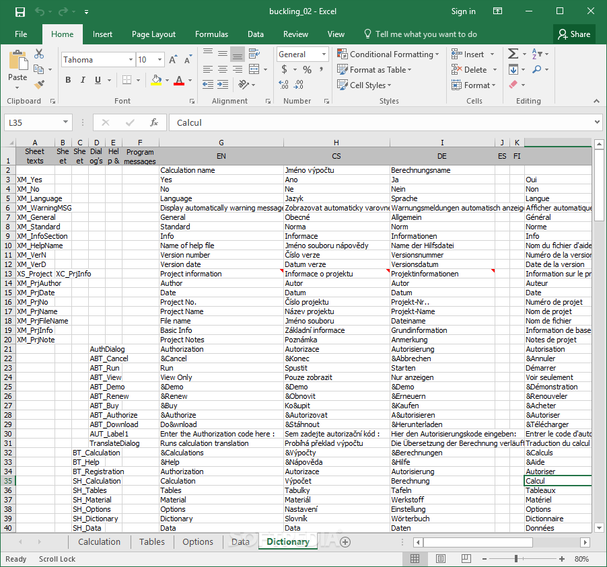Click the Find & Select magnifier
This screenshot has width=607, height=567.
click(536, 69)
